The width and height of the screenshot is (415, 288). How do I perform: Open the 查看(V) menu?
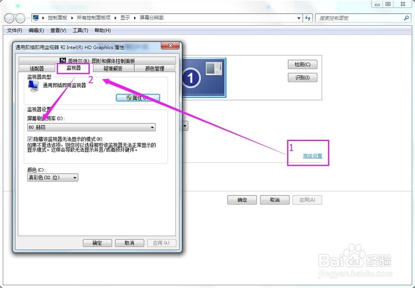(x=58, y=30)
